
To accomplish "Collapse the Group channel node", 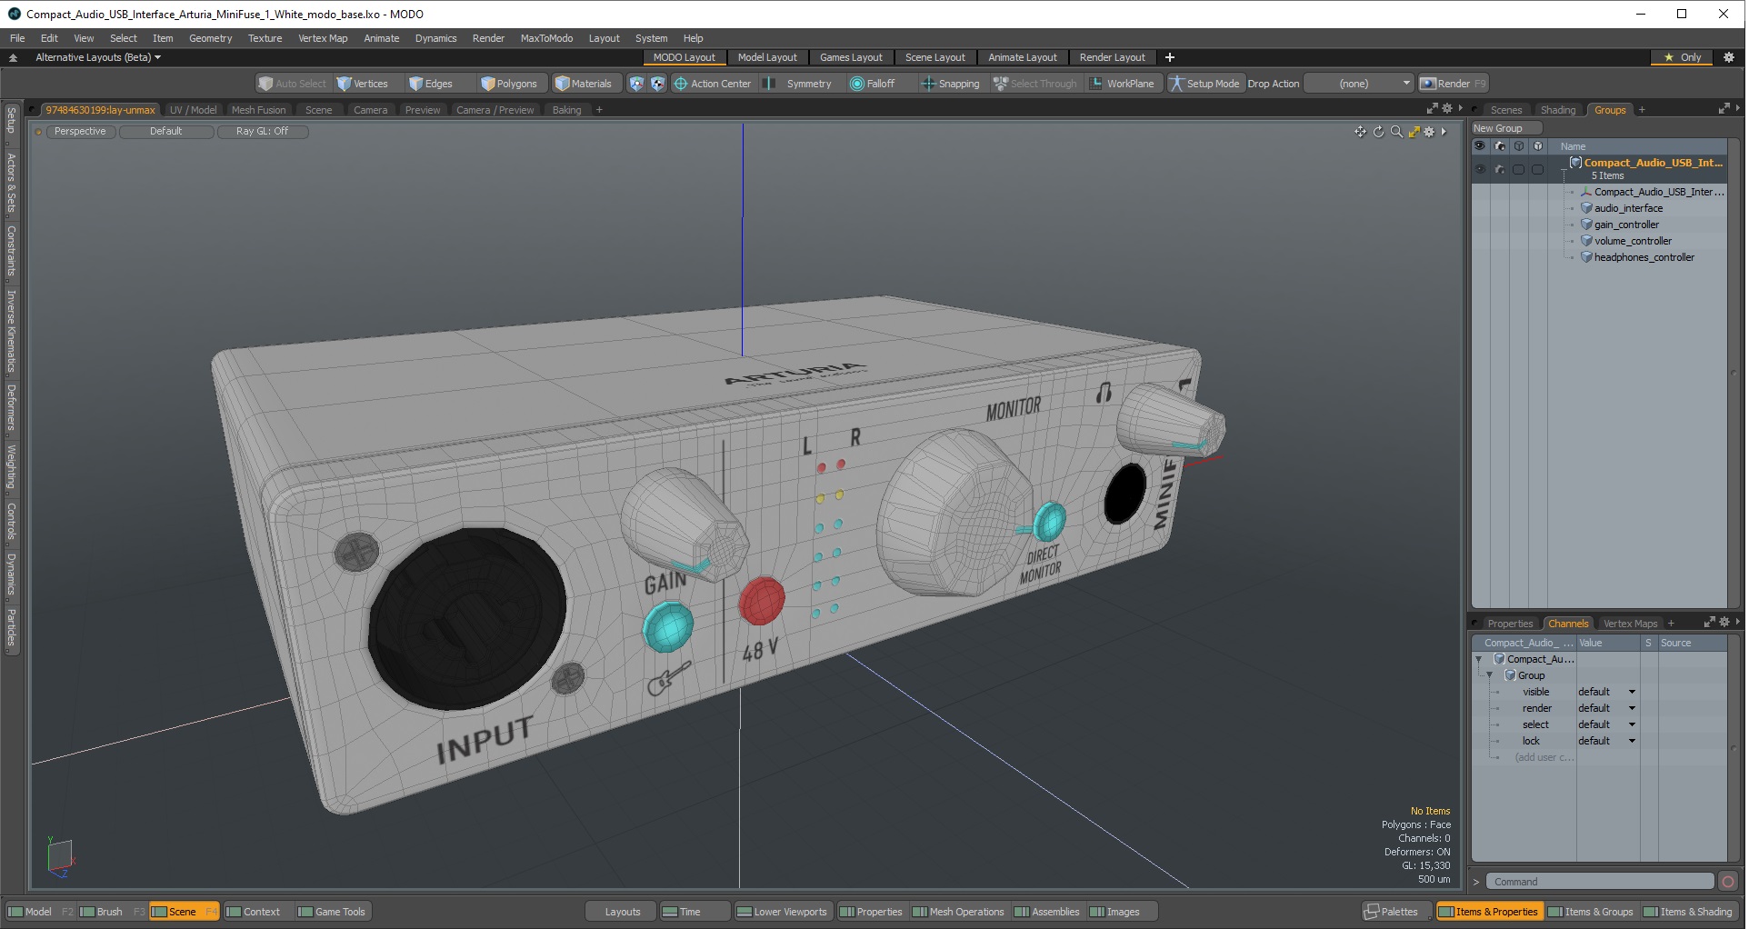I will (x=1490, y=675).
